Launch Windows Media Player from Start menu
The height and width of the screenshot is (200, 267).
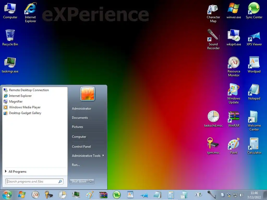(35, 107)
